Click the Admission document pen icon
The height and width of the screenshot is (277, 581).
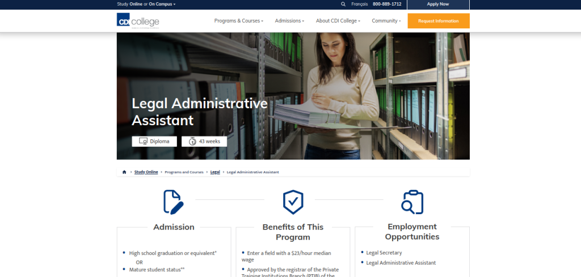(174, 202)
